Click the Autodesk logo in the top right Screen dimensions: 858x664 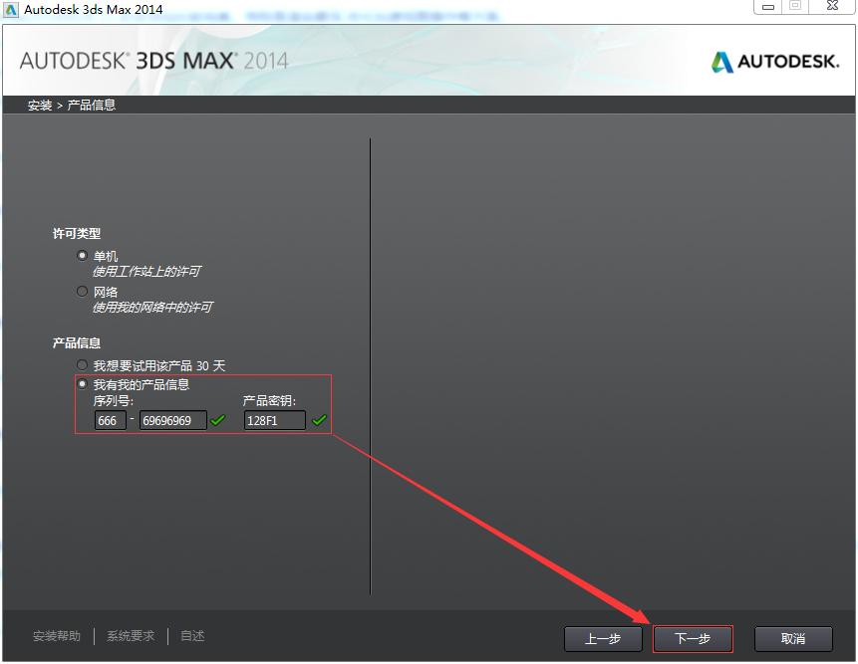click(x=776, y=61)
